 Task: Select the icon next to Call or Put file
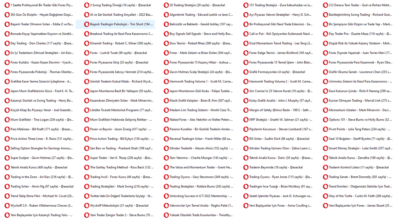point(246,34)
